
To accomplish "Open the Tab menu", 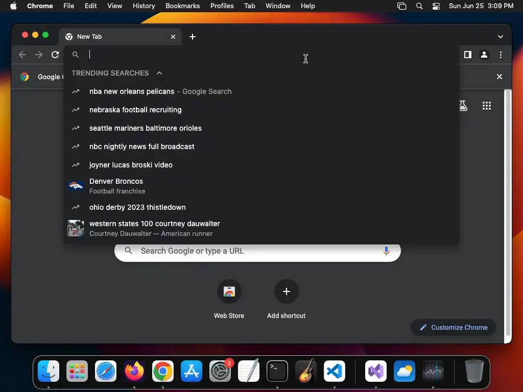I will (249, 6).
